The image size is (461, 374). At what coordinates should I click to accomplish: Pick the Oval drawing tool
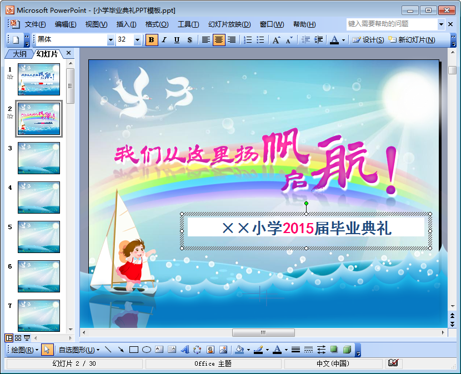point(147,350)
